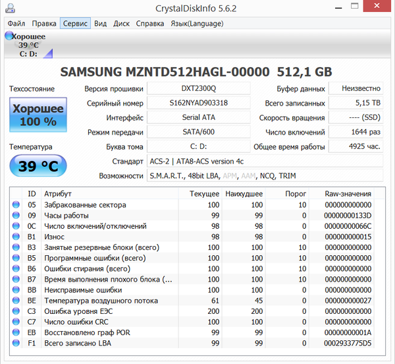Click the Хорошее 100 % health status button
The height and width of the screenshot is (364, 395).
pos(38,115)
